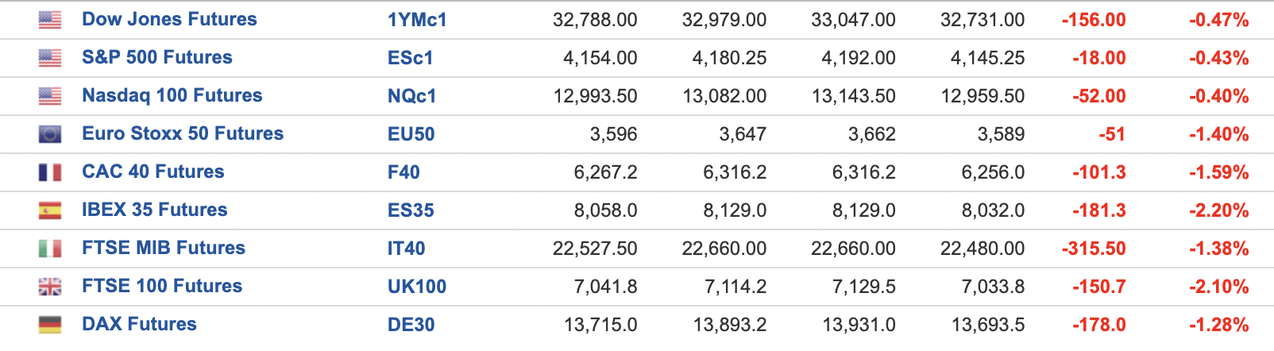Image resolution: width=1274 pixels, height=351 pixels.
Task: Open the Euro Stoxx 50 Futures link
Action: click(183, 133)
